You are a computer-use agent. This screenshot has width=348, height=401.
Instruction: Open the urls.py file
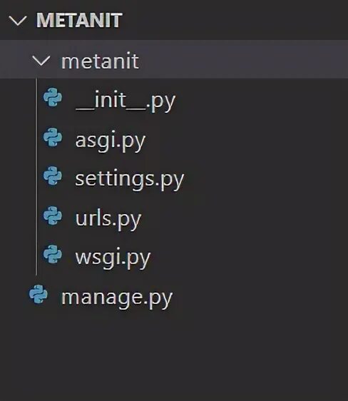click(108, 220)
